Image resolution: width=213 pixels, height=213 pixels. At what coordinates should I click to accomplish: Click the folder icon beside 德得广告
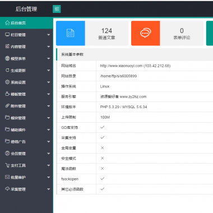(x=7, y=141)
